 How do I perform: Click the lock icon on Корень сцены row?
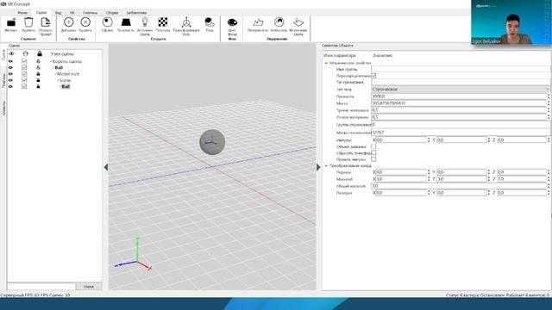[38, 61]
